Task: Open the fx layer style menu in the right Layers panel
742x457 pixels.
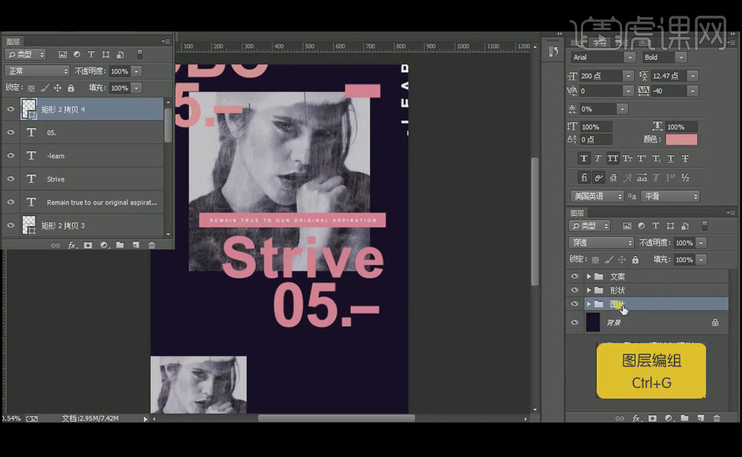Action: pyautogui.click(x=636, y=418)
